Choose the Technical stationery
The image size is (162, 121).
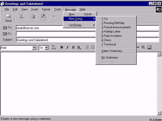tap(116, 44)
